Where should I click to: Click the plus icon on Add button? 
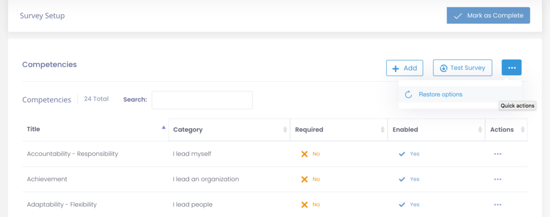395,68
